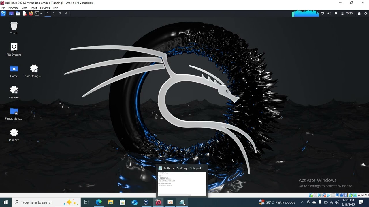
Task: Launch Firefox from the Kali panel
Action: (31, 14)
